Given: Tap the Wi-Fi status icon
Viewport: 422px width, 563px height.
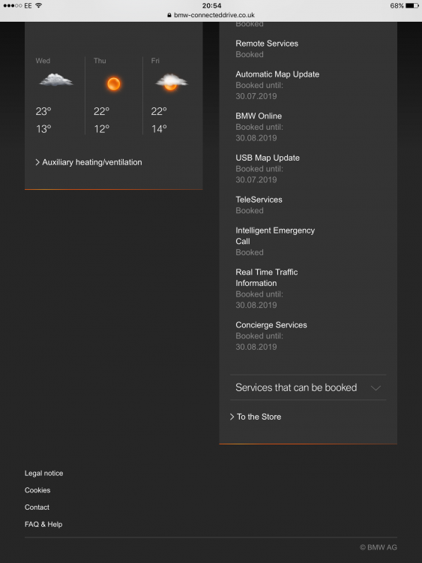Looking at the screenshot, I should click(x=39, y=5).
